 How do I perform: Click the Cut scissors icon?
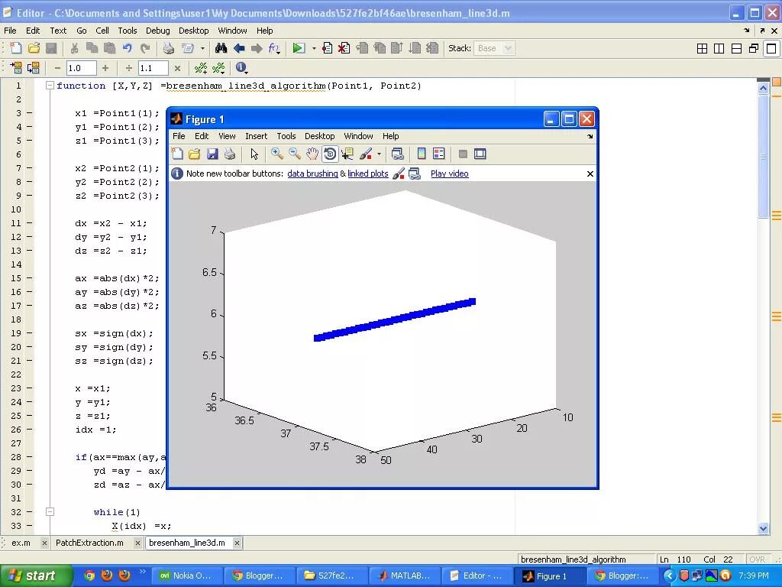click(74, 48)
